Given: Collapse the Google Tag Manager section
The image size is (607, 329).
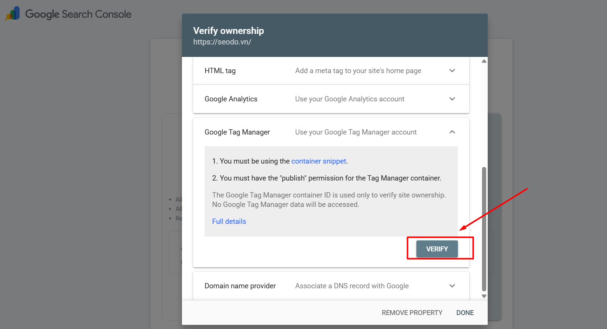Looking at the screenshot, I should click(x=452, y=132).
